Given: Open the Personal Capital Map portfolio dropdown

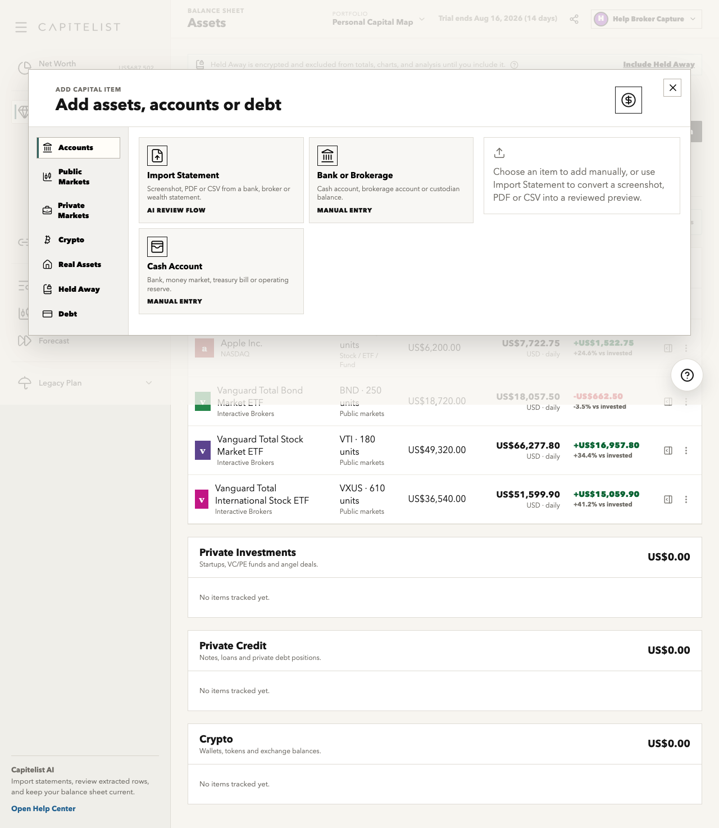Looking at the screenshot, I should [x=378, y=19].
